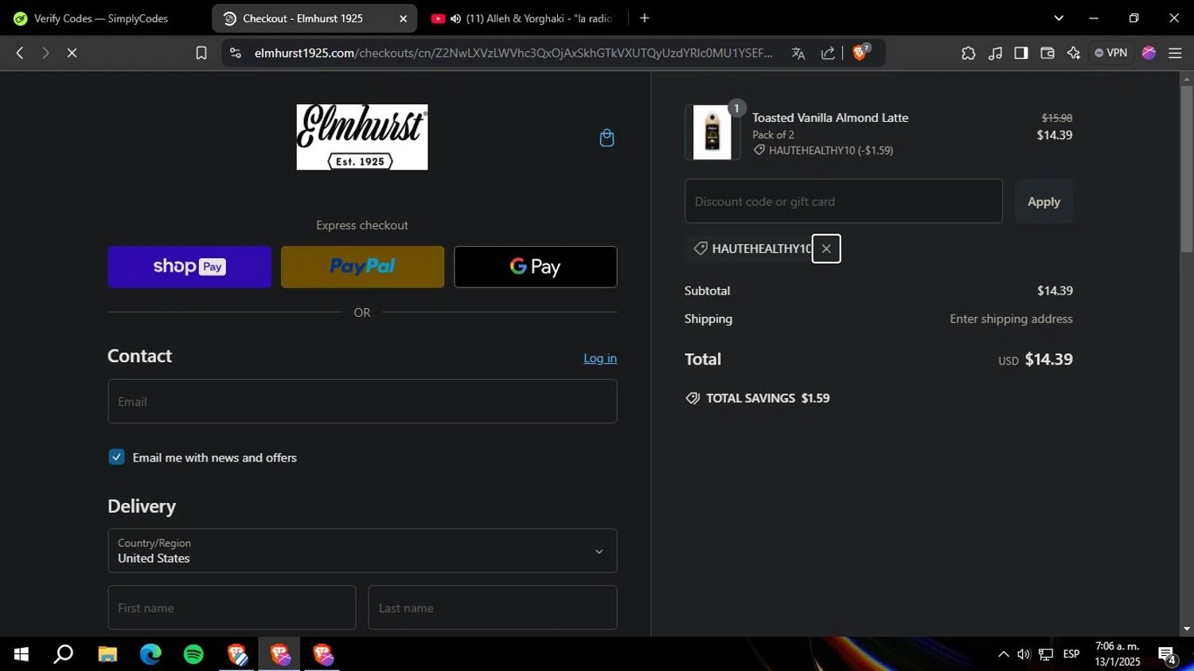This screenshot has width=1194, height=671.
Task: Click the Brave Shields lion icon
Action: pyautogui.click(x=860, y=53)
